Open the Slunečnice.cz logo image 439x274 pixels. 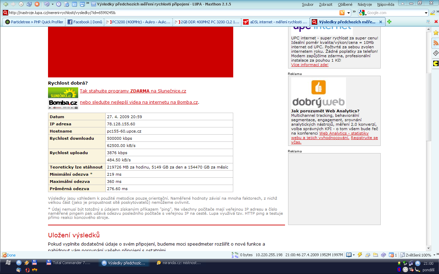63,93
